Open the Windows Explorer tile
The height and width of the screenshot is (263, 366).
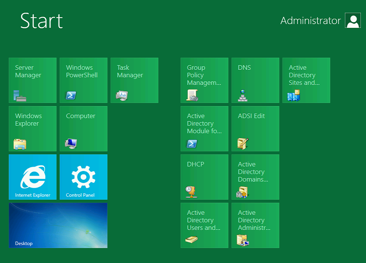point(33,129)
